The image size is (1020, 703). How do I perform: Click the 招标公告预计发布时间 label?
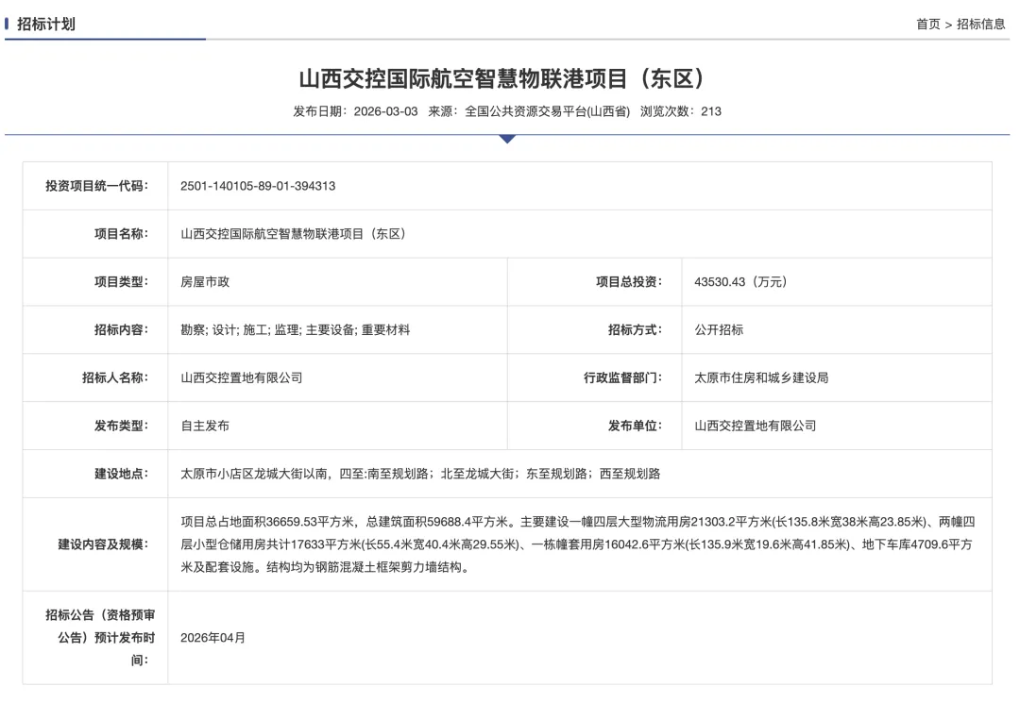100,637
